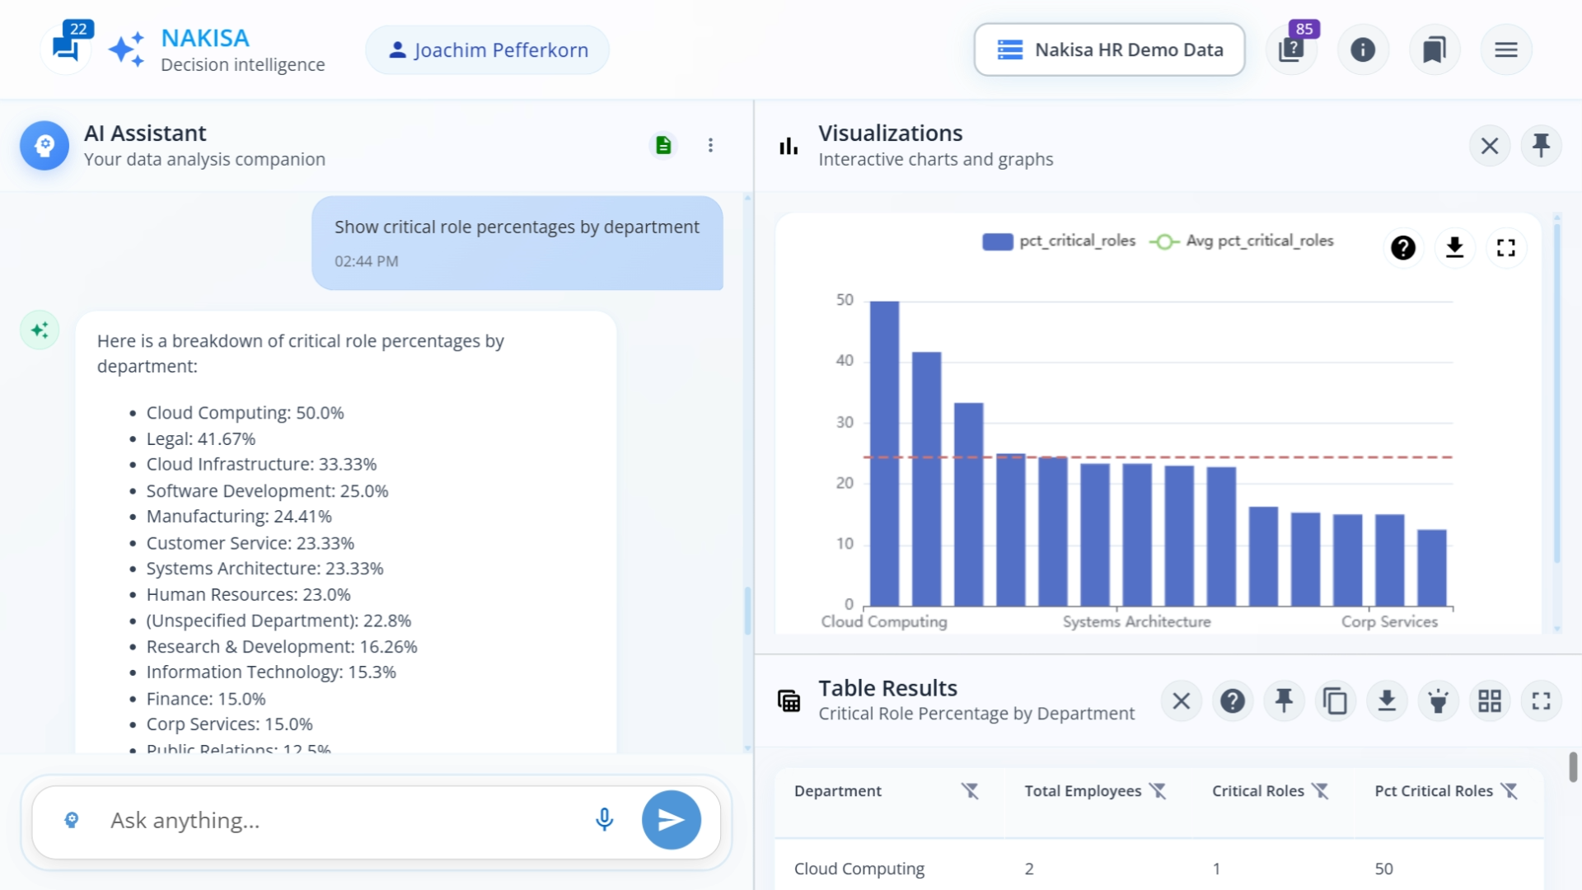The height and width of the screenshot is (890, 1582).
Task: Filter the Total Employees column
Action: (x=1159, y=790)
